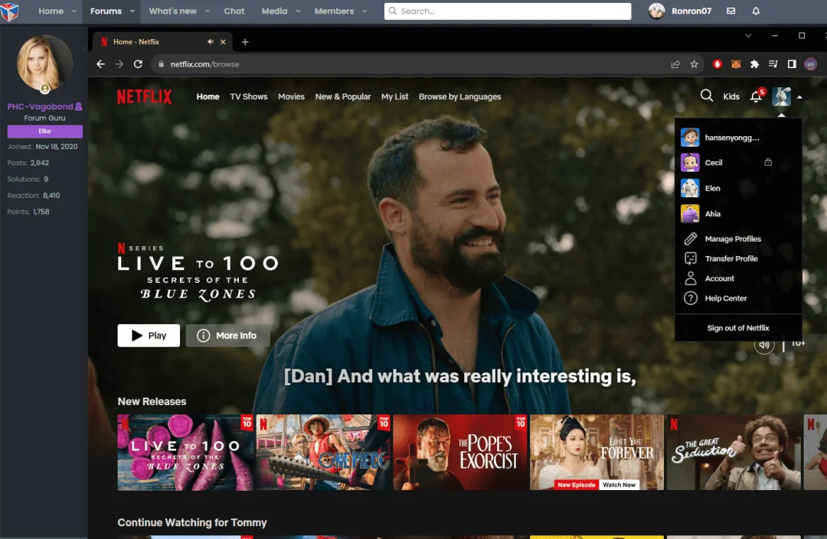Toggle the browser side panel icon
The width and height of the screenshot is (827, 539).
point(792,64)
